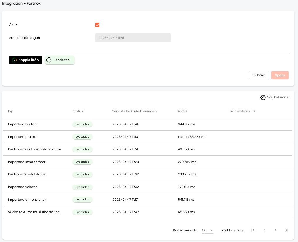Go to previous page arrow
The height and width of the screenshot is (242, 298).
coord(264,230)
